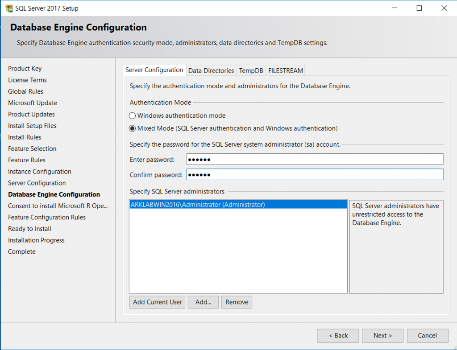Click the SQL Server Setup title bar icon

click(x=9, y=8)
